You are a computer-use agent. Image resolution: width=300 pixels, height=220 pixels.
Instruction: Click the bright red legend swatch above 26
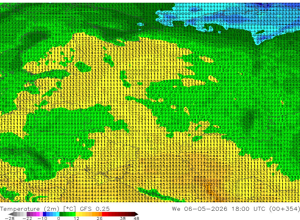coord(103,214)
